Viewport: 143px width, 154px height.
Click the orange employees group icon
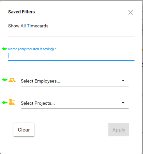pyautogui.click(x=12, y=80)
